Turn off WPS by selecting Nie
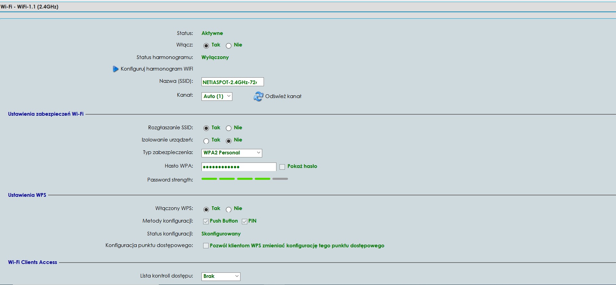 (229, 209)
